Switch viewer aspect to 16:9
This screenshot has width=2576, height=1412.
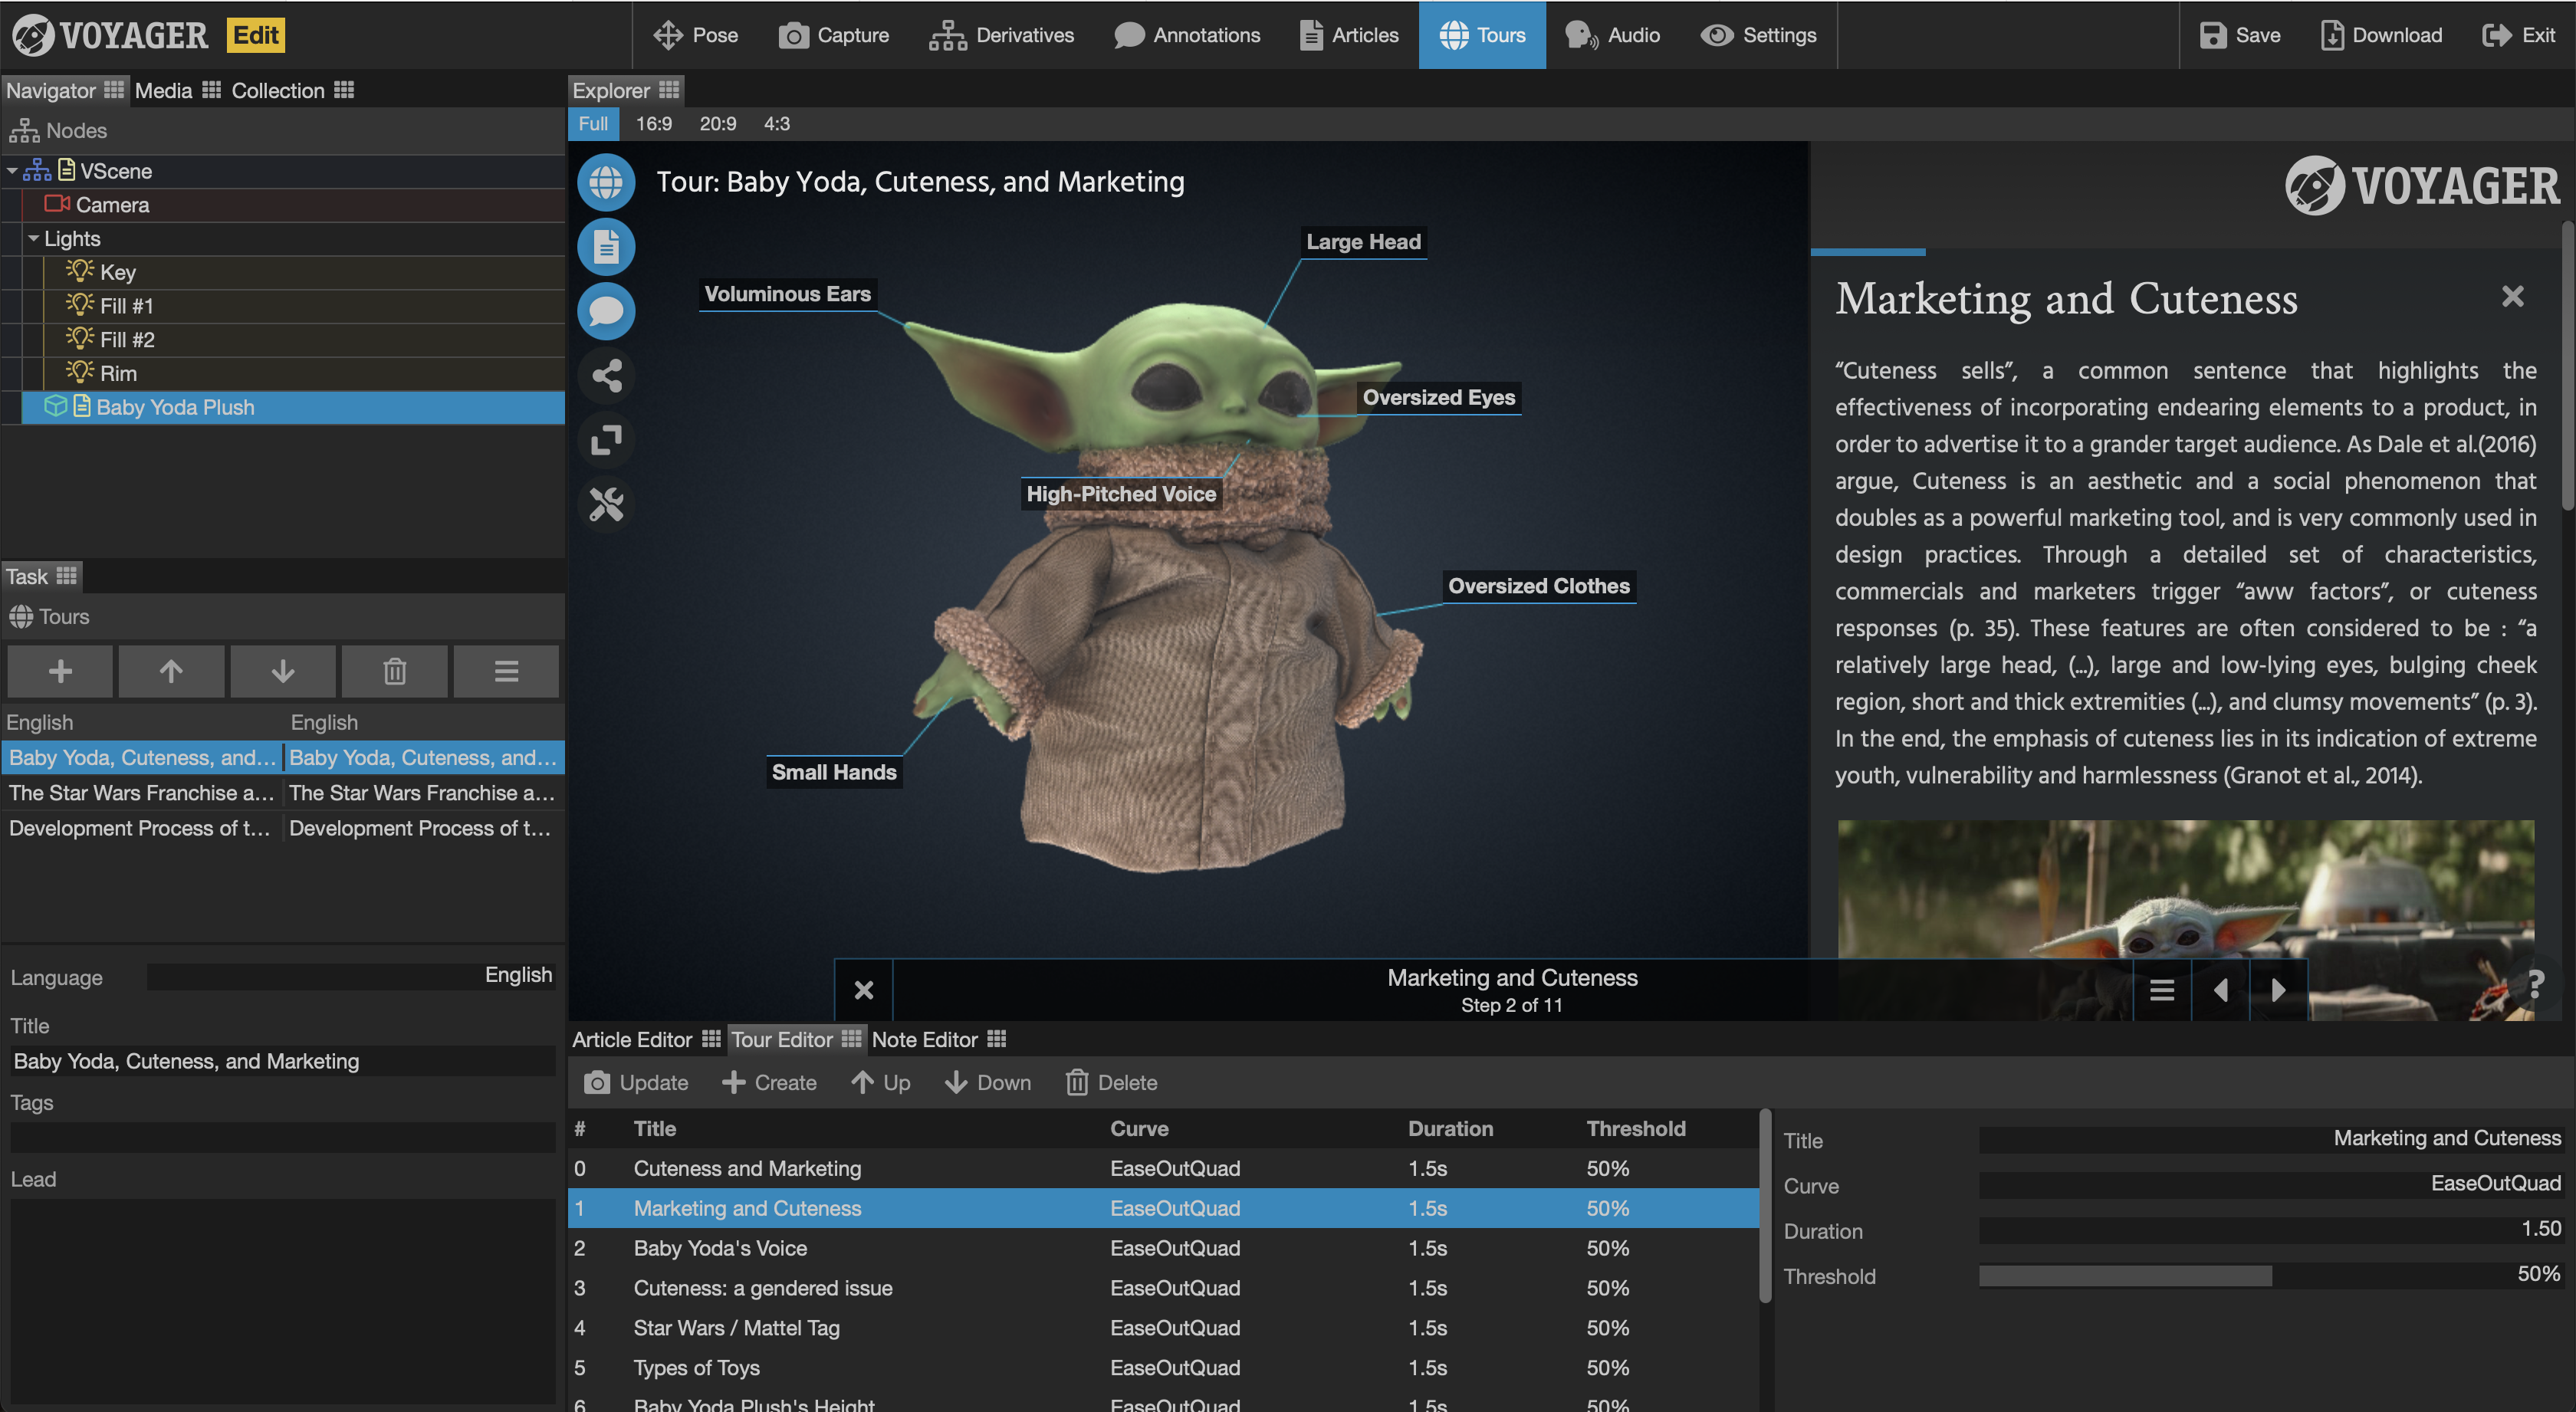[x=654, y=124]
